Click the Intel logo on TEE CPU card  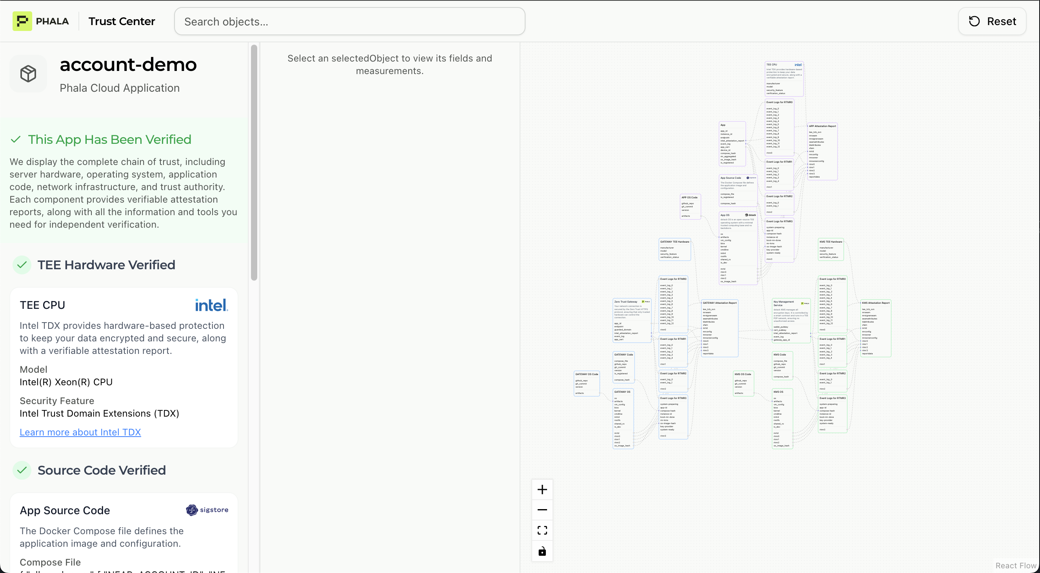[x=211, y=305]
